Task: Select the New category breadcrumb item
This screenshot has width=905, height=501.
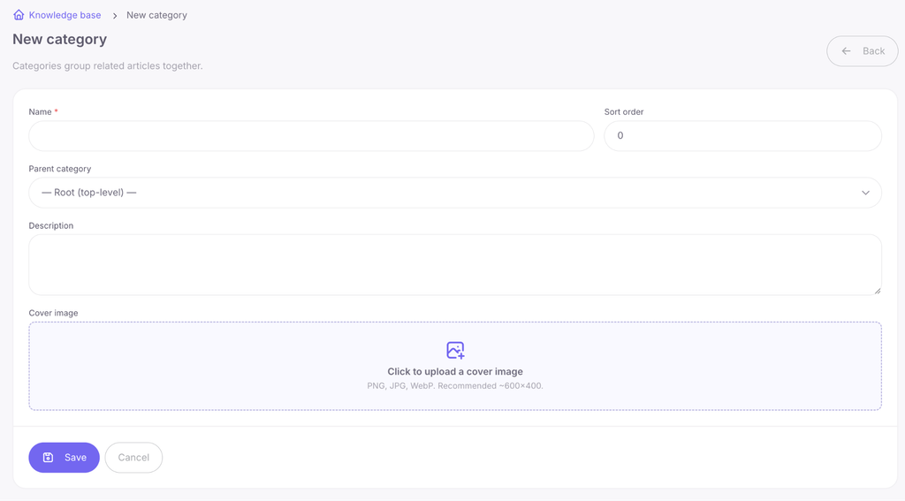Action: click(156, 15)
